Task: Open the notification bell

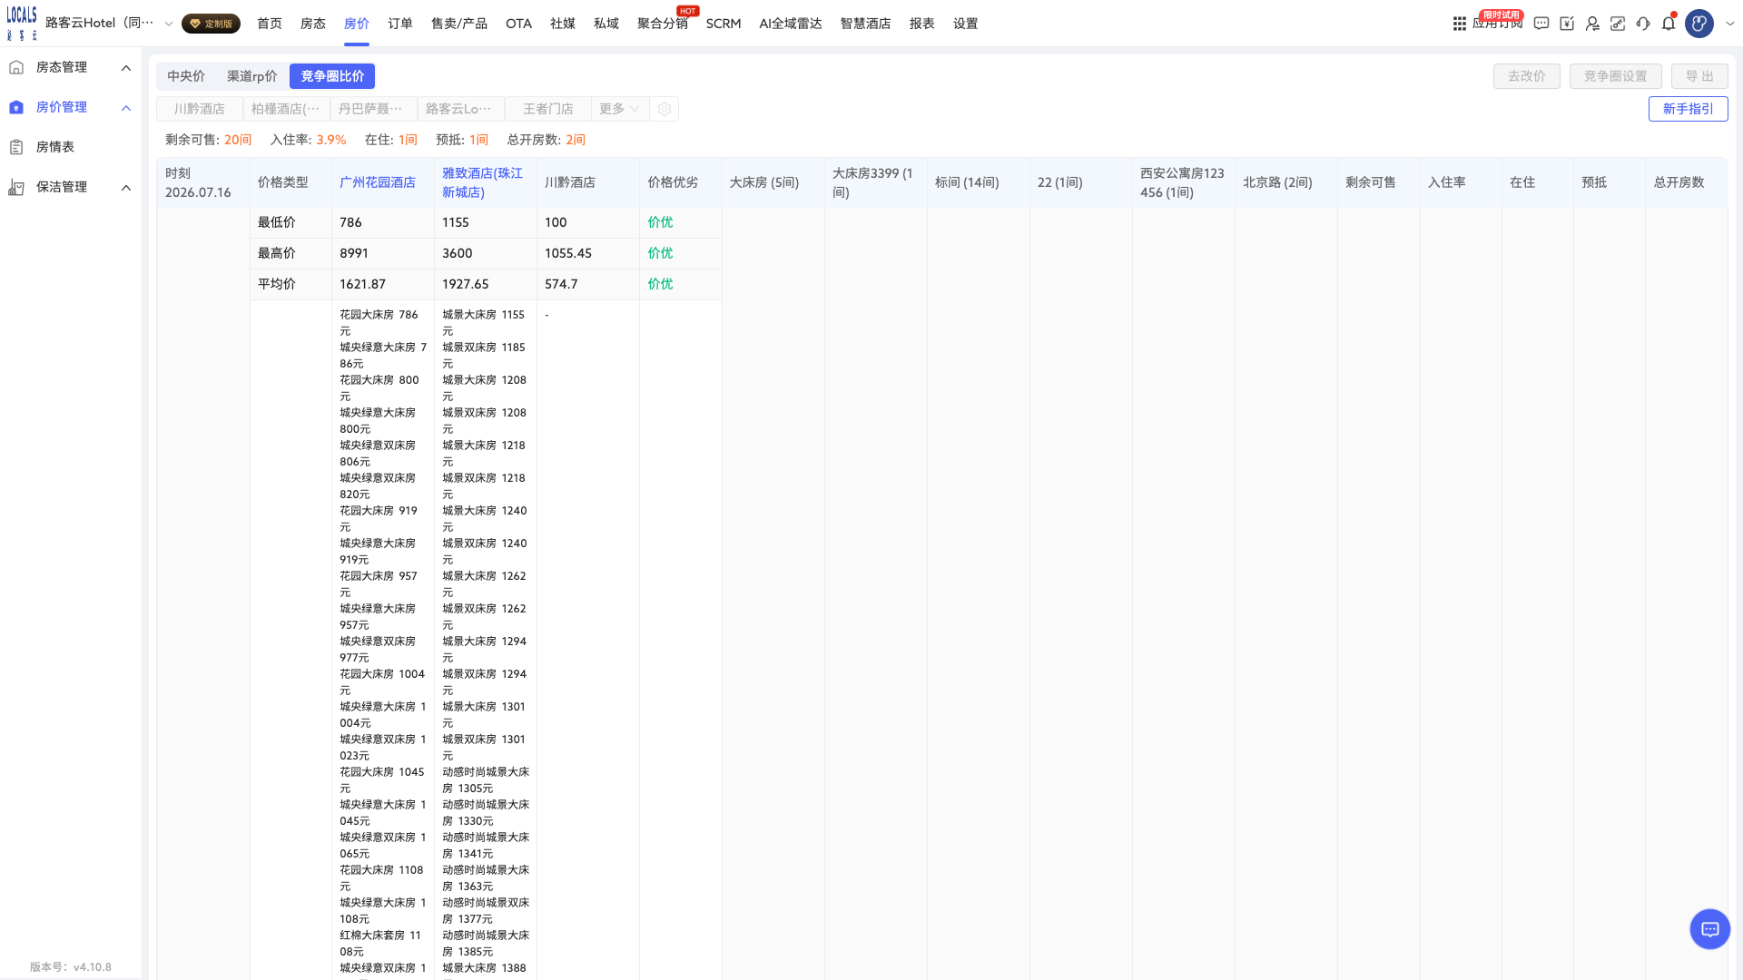Action: [1669, 24]
